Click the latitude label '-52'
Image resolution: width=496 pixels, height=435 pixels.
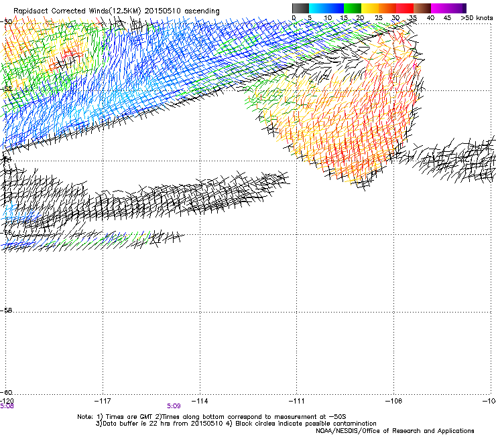point(6,89)
